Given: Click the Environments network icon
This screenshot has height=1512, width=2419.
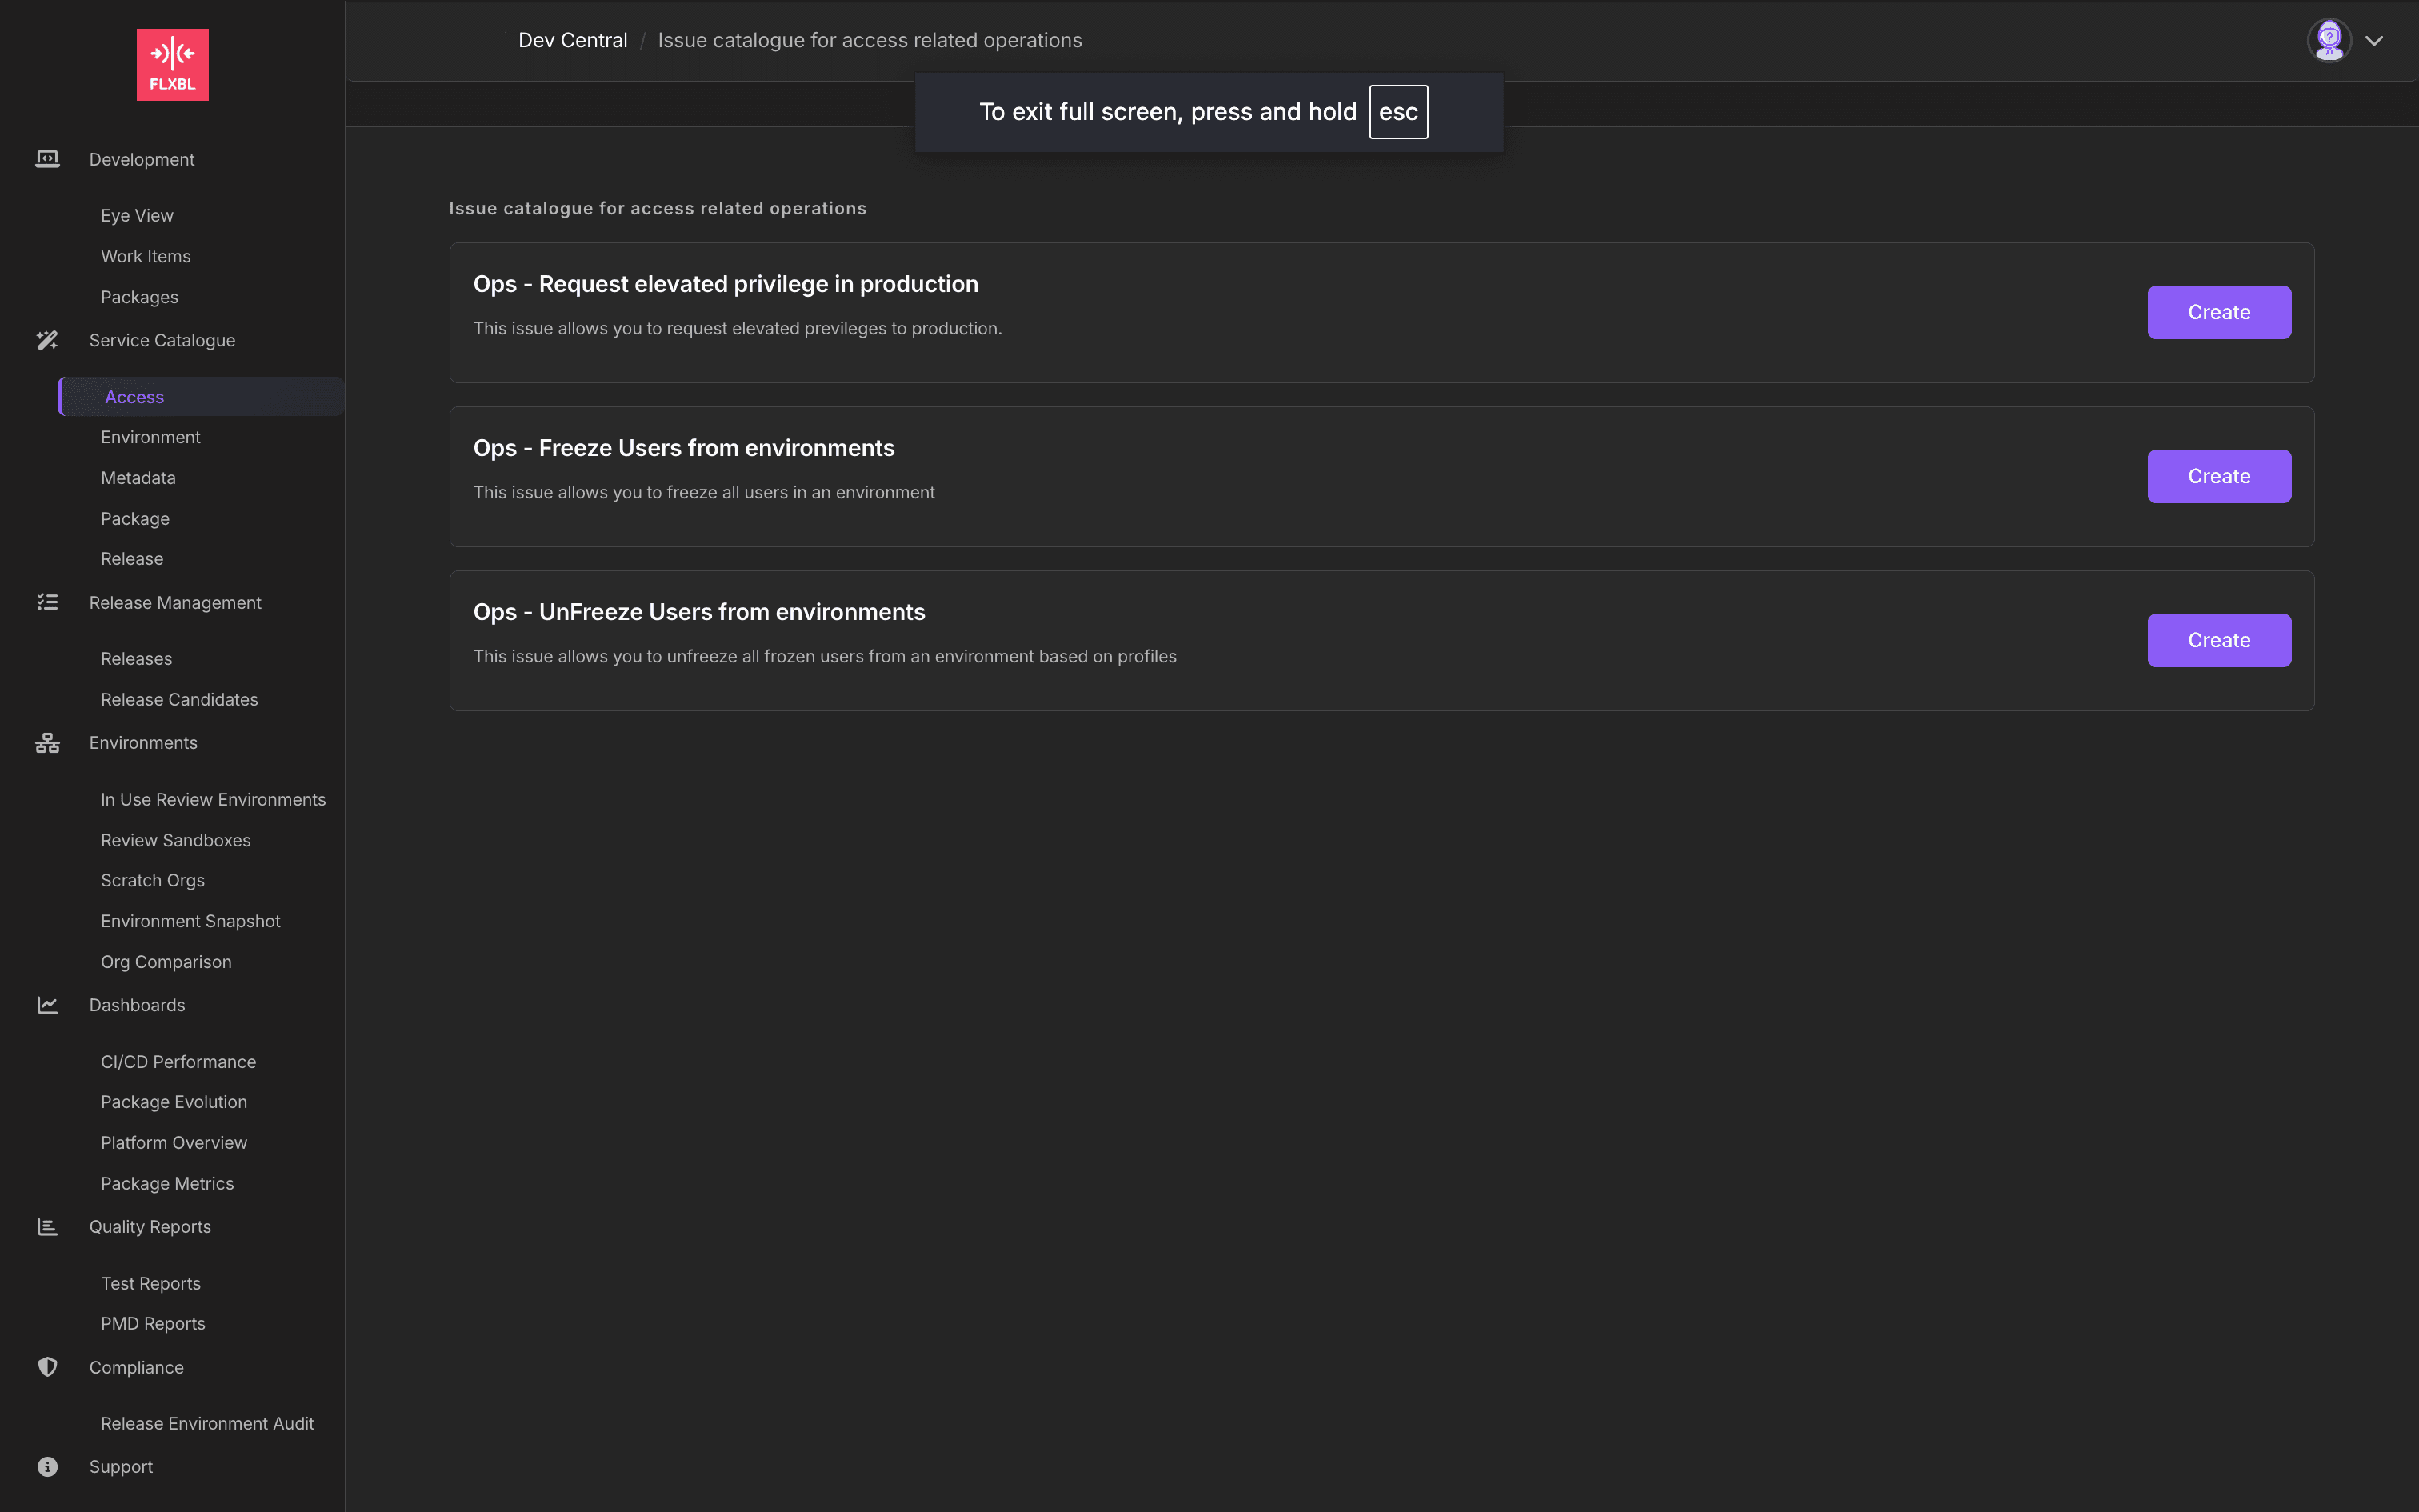Looking at the screenshot, I should point(47,743).
